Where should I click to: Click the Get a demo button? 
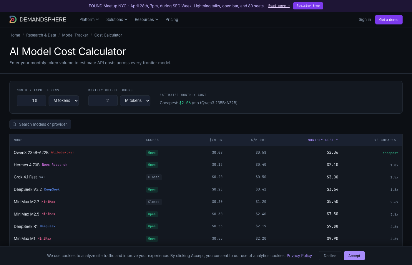[x=389, y=19]
